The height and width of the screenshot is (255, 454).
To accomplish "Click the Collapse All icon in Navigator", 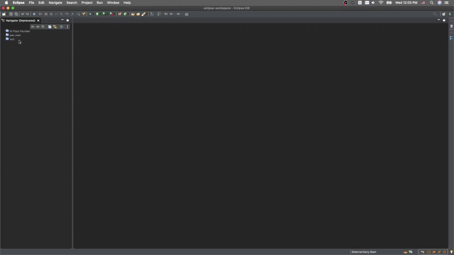I will [x=50, y=27].
